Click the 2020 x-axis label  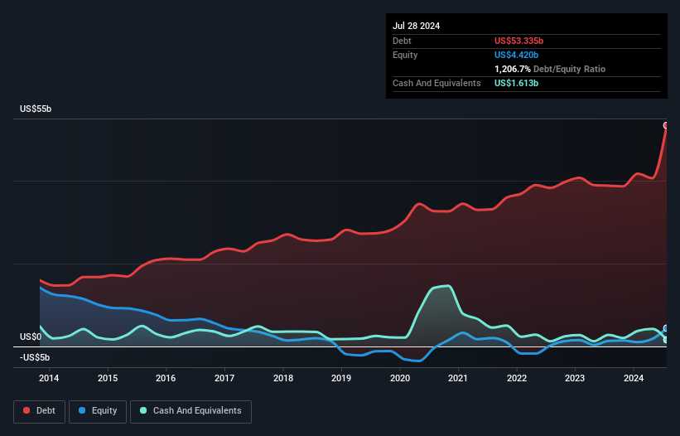coord(400,378)
